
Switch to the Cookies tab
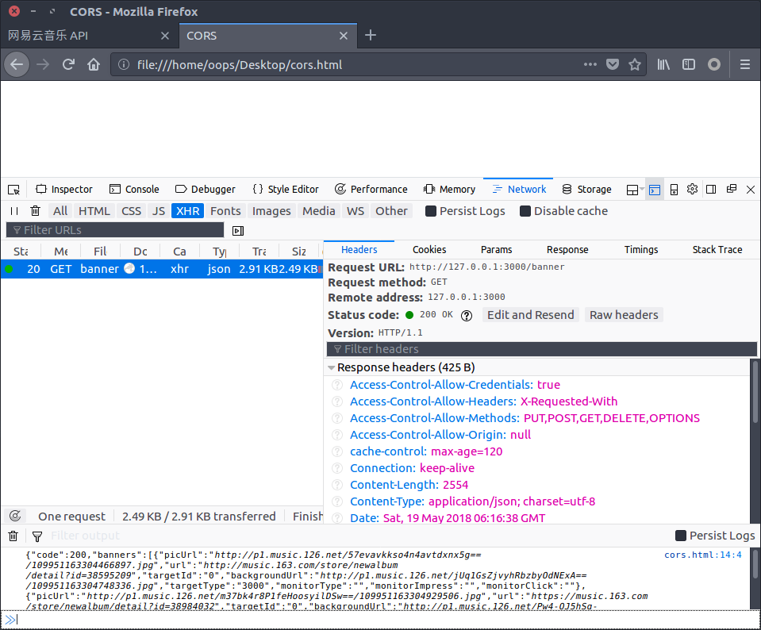click(x=429, y=249)
